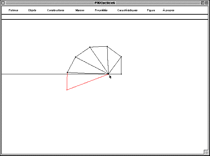Select the right endpoint of the horizontal line
Viewport: 210px width, 156px height.
(x=121, y=74)
